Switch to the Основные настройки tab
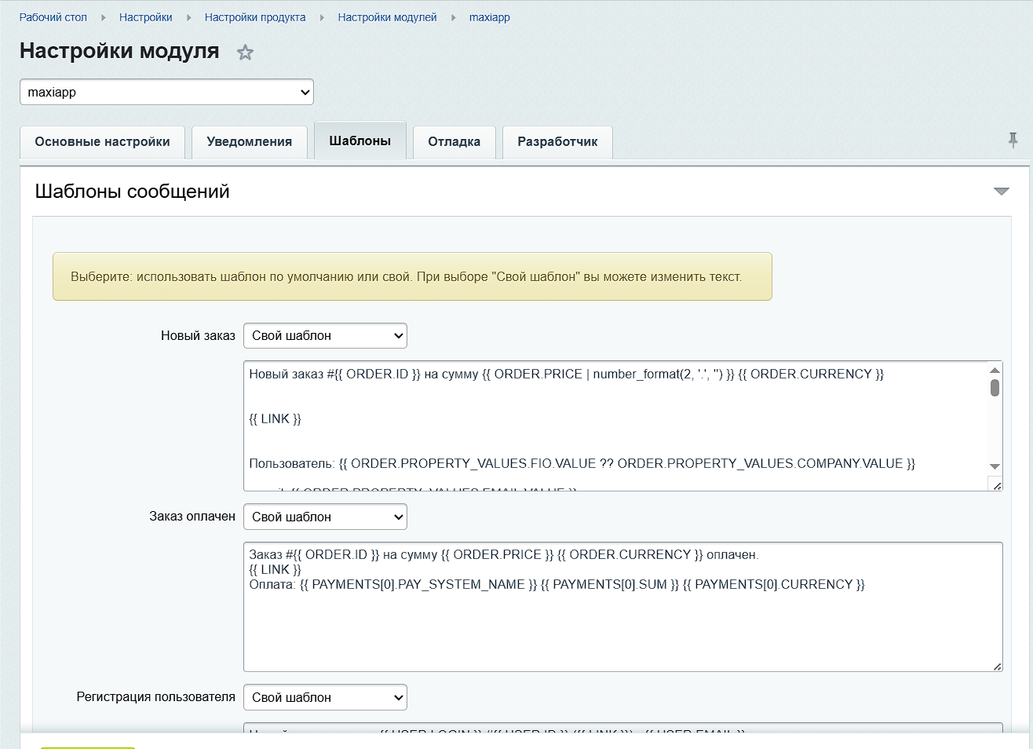Screen dimensions: 1033x749 click(102, 142)
